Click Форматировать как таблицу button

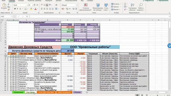[x=98, y=7]
